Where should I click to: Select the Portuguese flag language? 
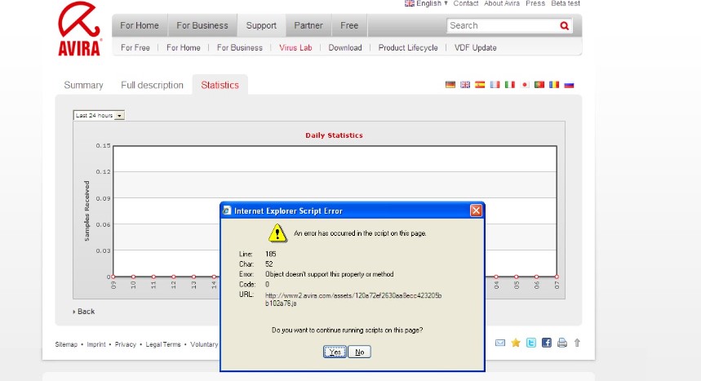point(539,85)
